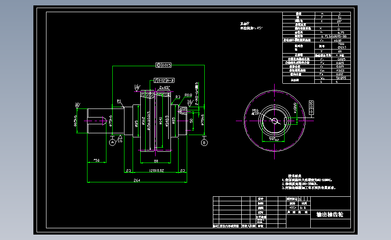Click the 0.012 value in the gear table
Image resolution: width=391 pixels, height=240 pixels.
[340, 74]
